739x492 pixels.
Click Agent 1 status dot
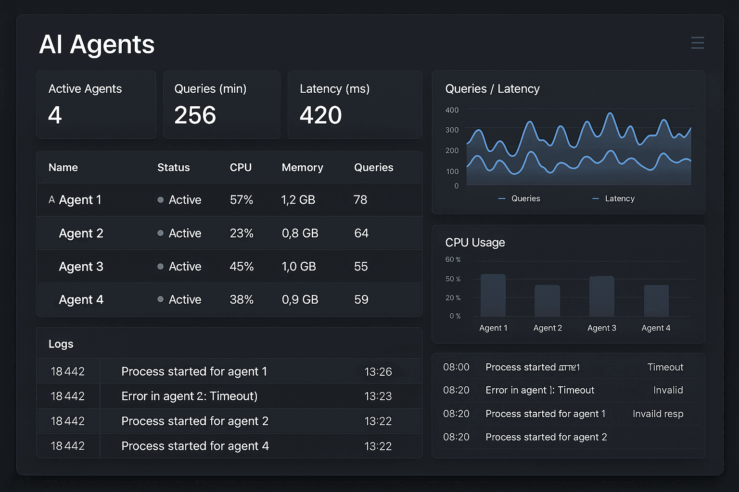click(160, 200)
